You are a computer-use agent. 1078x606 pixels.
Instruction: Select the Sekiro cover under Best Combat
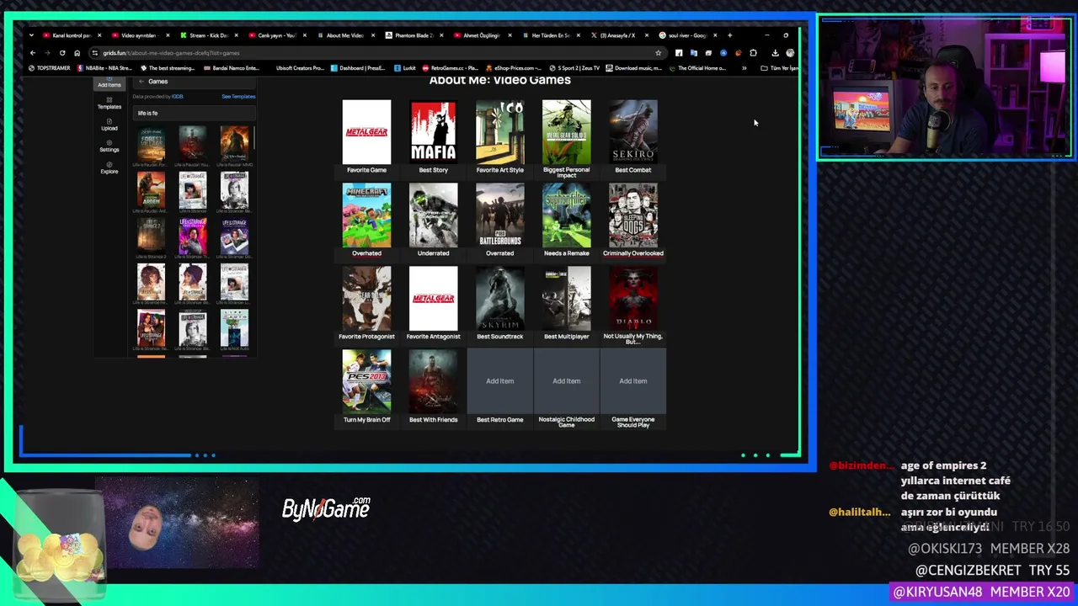coord(633,131)
